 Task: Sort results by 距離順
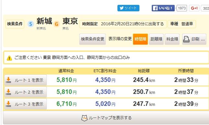coord(156,39)
